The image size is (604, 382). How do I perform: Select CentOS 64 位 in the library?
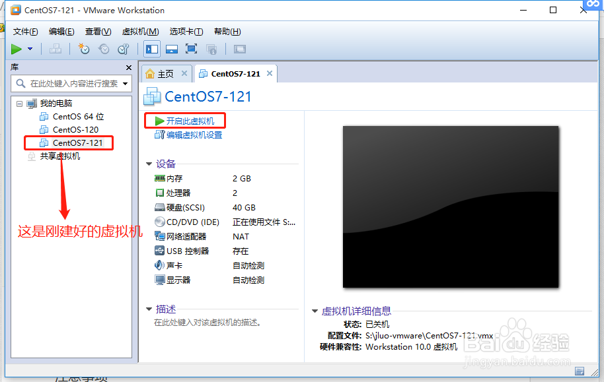point(78,117)
